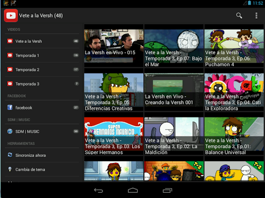Open Creando la Versh 001 video

pyautogui.click(x=174, y=89)
